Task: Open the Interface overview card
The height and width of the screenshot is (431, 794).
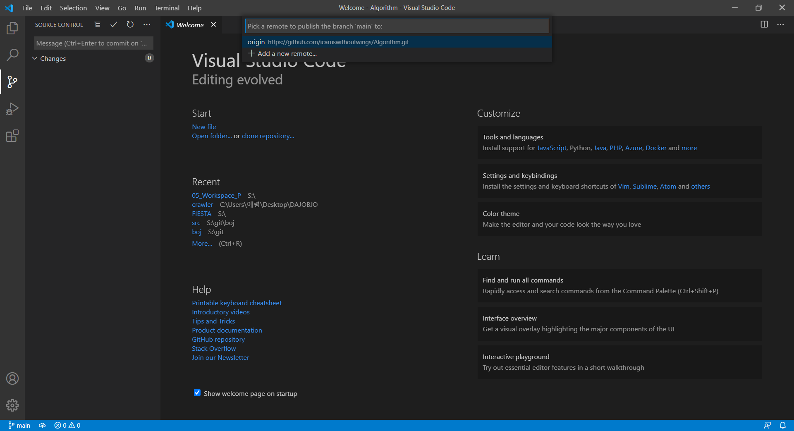Action: pyautogui.click(x=619, y=324)
